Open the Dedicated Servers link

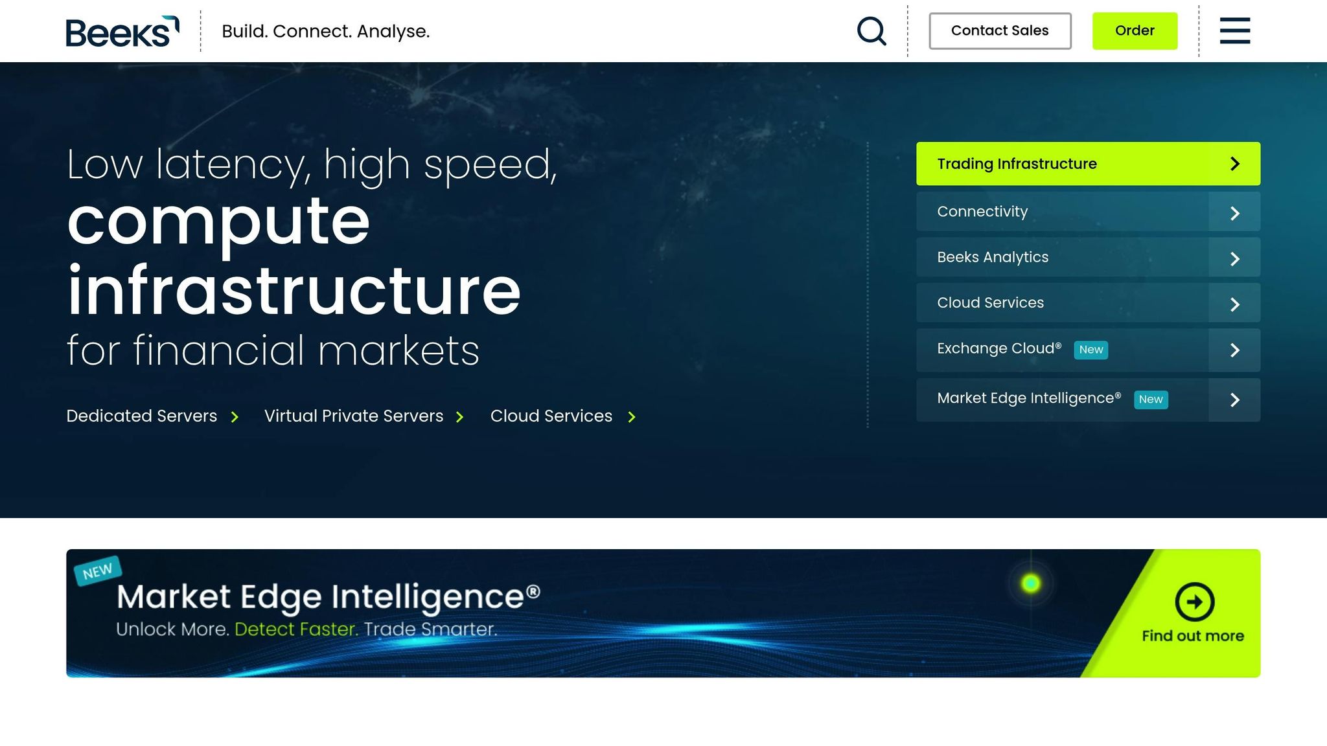142,416
